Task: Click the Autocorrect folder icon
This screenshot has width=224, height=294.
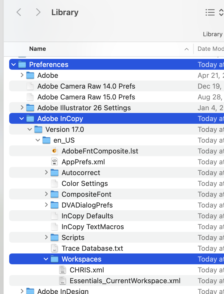Action: pos(55,173)
